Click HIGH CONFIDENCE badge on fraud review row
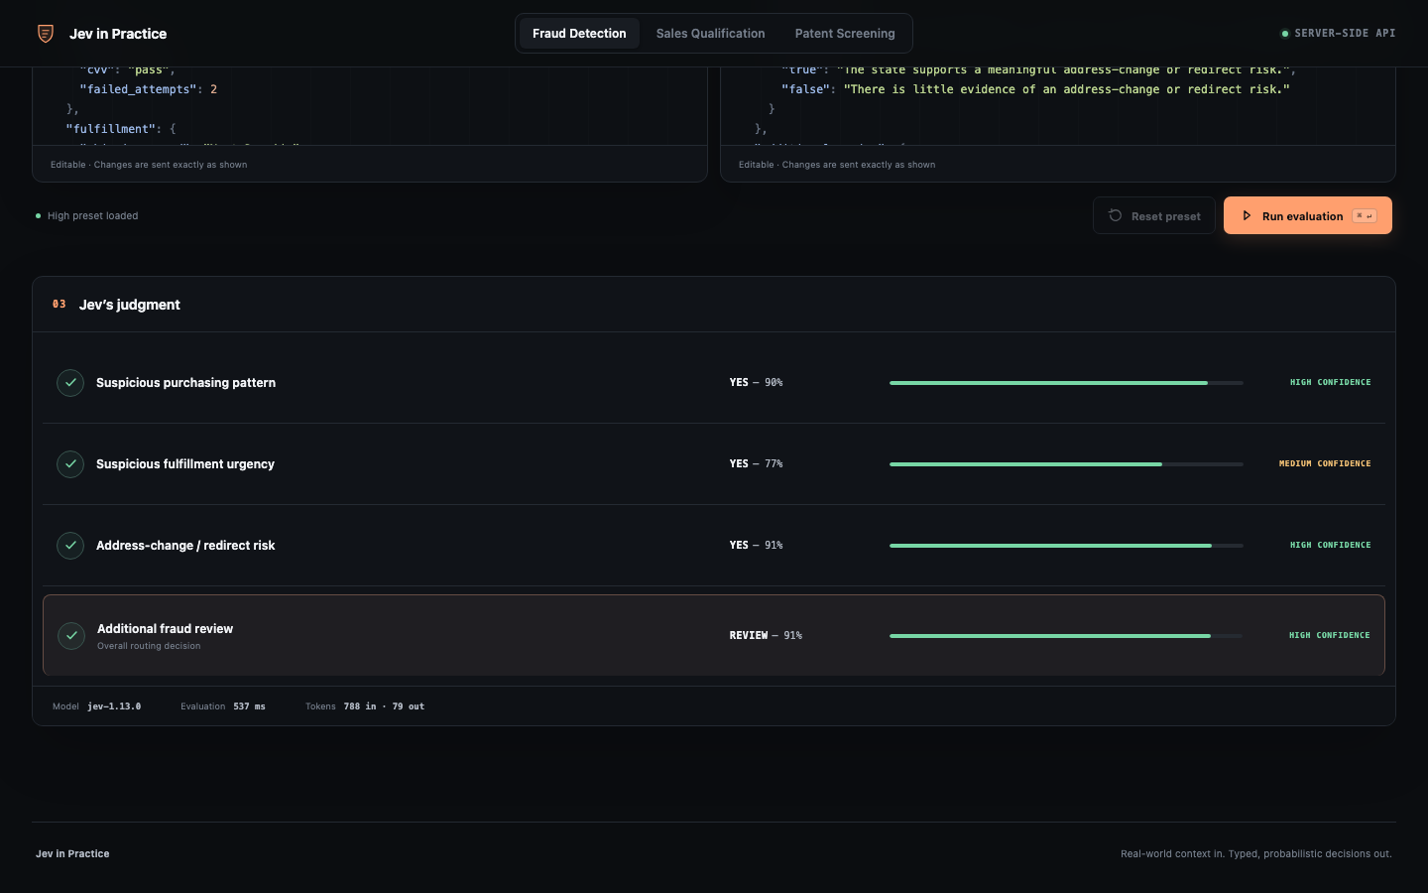Image resolution: width=1428 pixels, height=893 pixels. coord(1329,635)
